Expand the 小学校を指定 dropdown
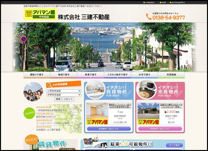The width and height of the screenshot is (208, 151). click(64, 91)
